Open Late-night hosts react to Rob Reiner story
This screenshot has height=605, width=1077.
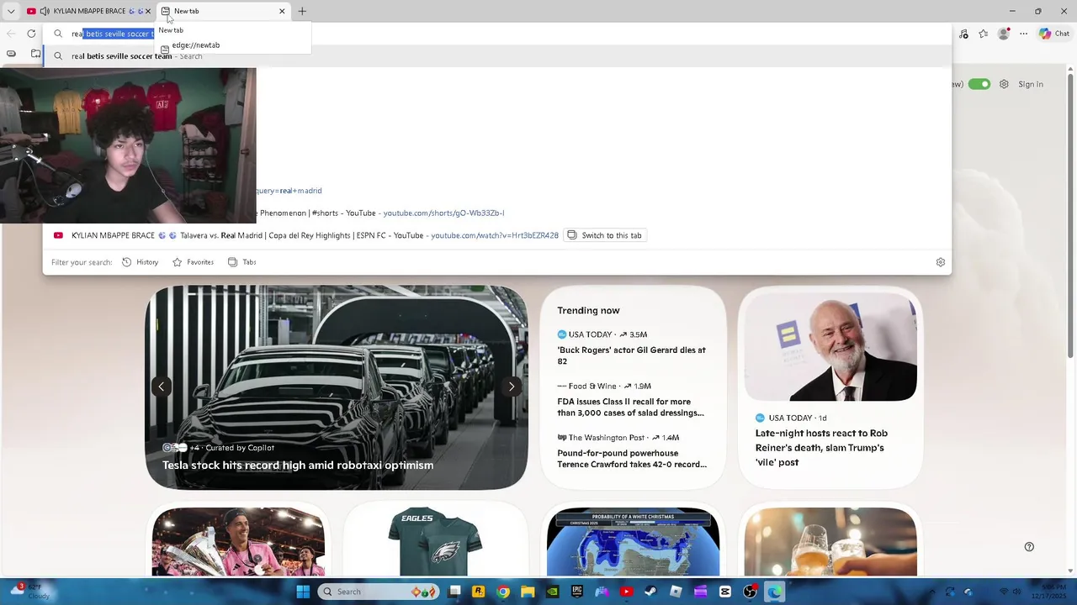pyautogui.click(x=821, y=448)
